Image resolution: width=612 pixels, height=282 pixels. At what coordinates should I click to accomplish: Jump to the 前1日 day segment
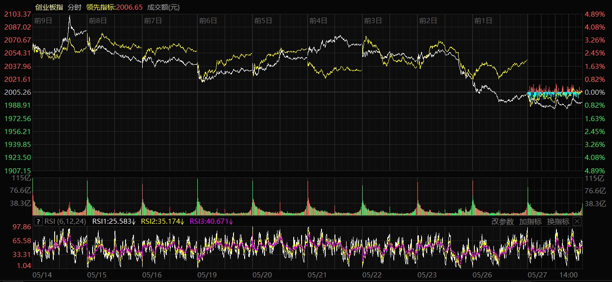pyautogui.click(x=484, y=20)
